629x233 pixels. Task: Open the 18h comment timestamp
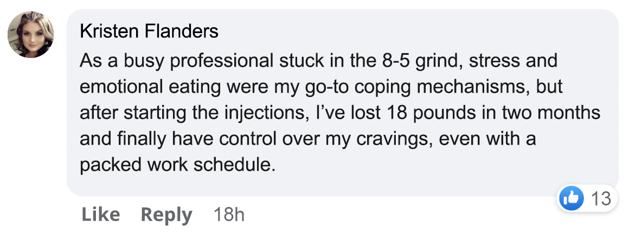pyautogui.click(x=229, y=215)
